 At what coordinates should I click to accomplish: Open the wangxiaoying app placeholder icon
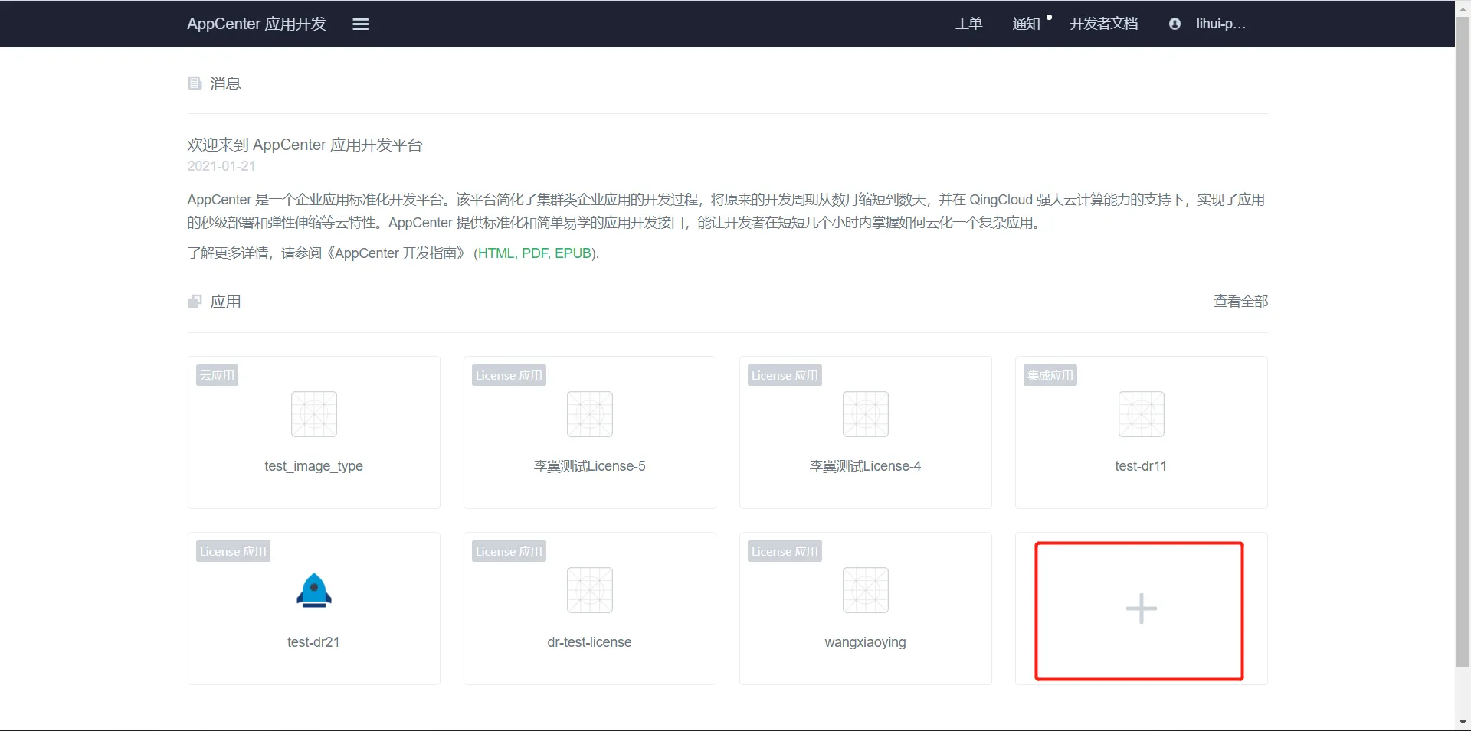pos(866,590)
